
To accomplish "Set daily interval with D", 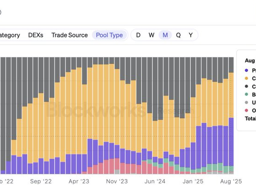I will 138,35.
